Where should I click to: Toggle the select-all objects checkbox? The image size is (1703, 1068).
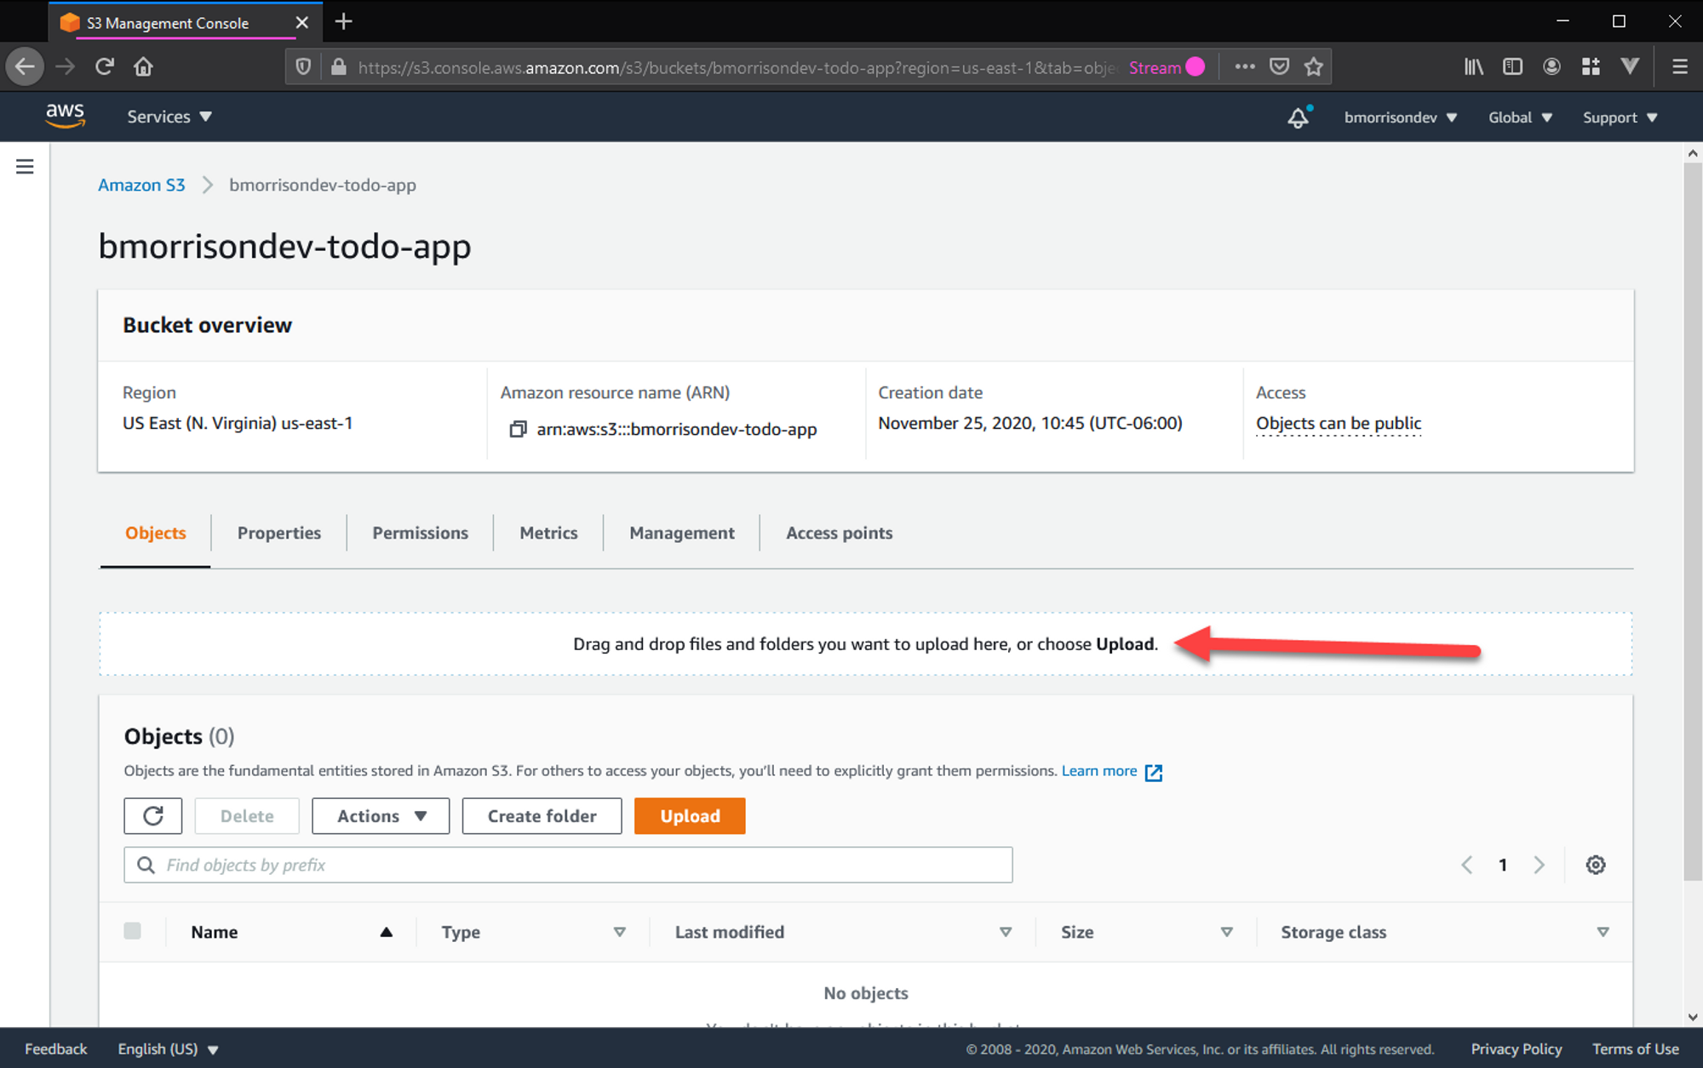click(x=132, y=931)
